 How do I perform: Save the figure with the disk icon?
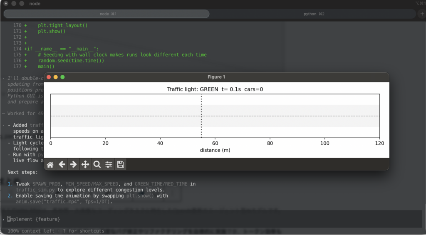coord(121,165)
